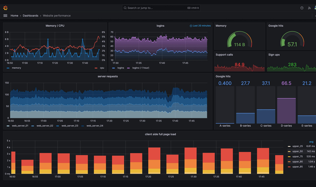
Task: Click the Grafana logo icon
Action: click(x=5, y=8)
